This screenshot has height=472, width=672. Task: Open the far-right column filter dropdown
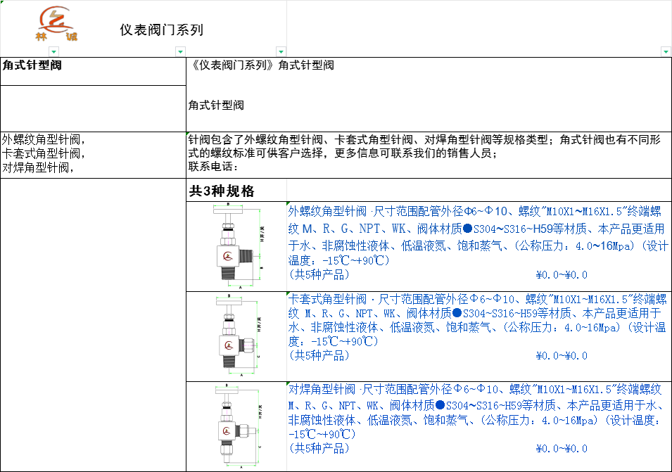click(x=666, y=51)
